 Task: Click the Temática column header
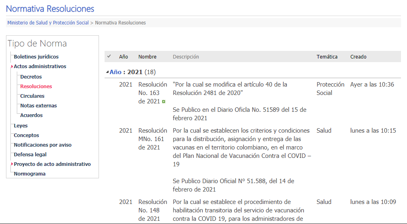327,57
